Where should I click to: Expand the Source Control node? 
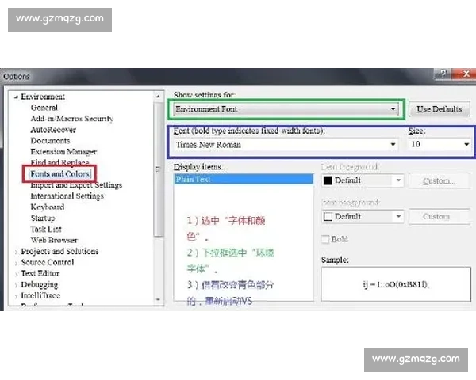coord(17,263)
